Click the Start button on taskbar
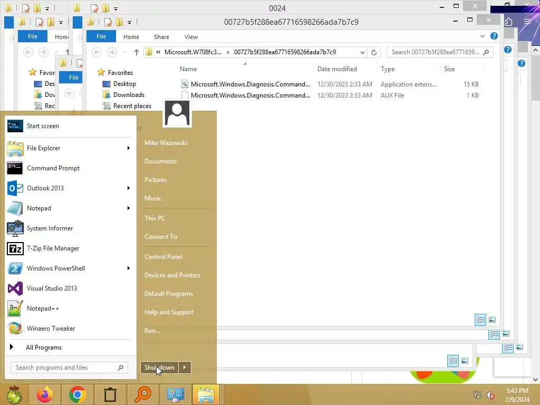540x405 pixels. [x=14, y=394]
